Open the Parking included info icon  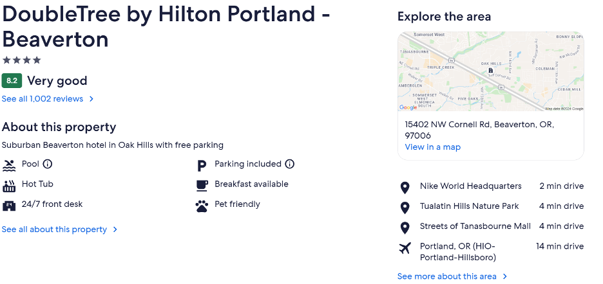[289, 164]
